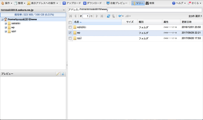This screenshot has width=203, height=120.
Task: Expand the first blurred folder in the tree
Action: [6, 23]
